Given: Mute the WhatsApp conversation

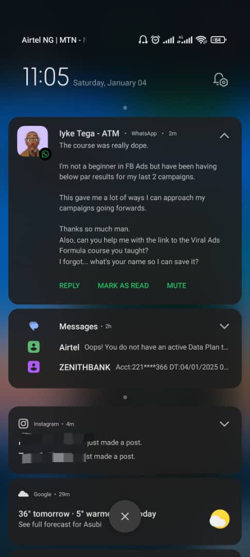Looking at the screenshot, I should tap(176, 286).
